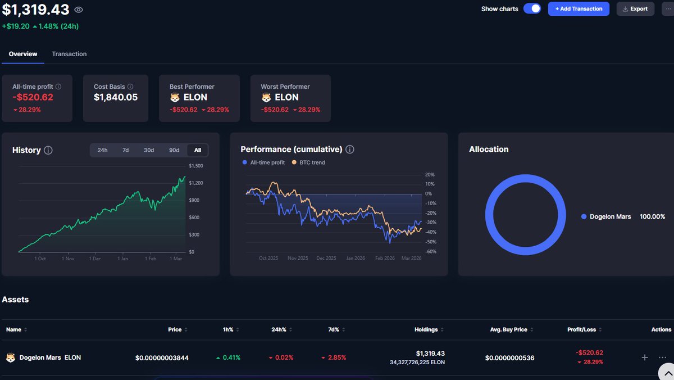Show info for Cost Basis

tap(130, 87)
